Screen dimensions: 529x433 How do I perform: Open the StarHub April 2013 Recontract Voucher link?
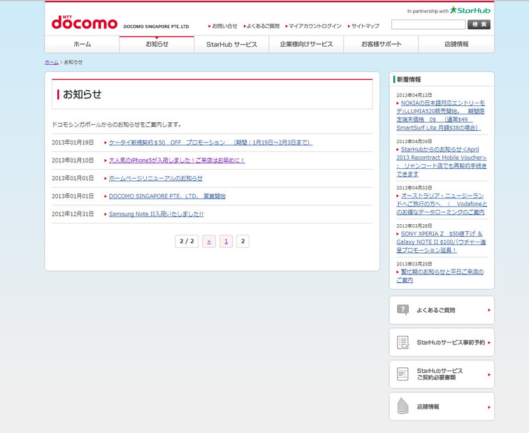(x=442, y=161)
